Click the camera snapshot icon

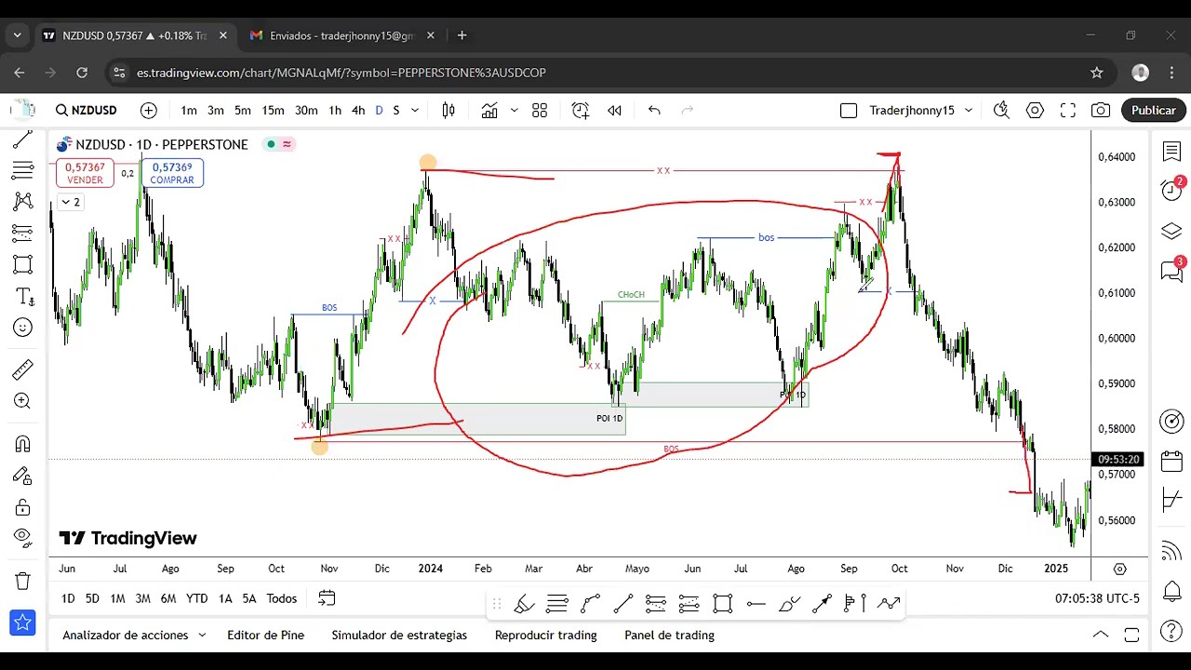point(1101,111)
